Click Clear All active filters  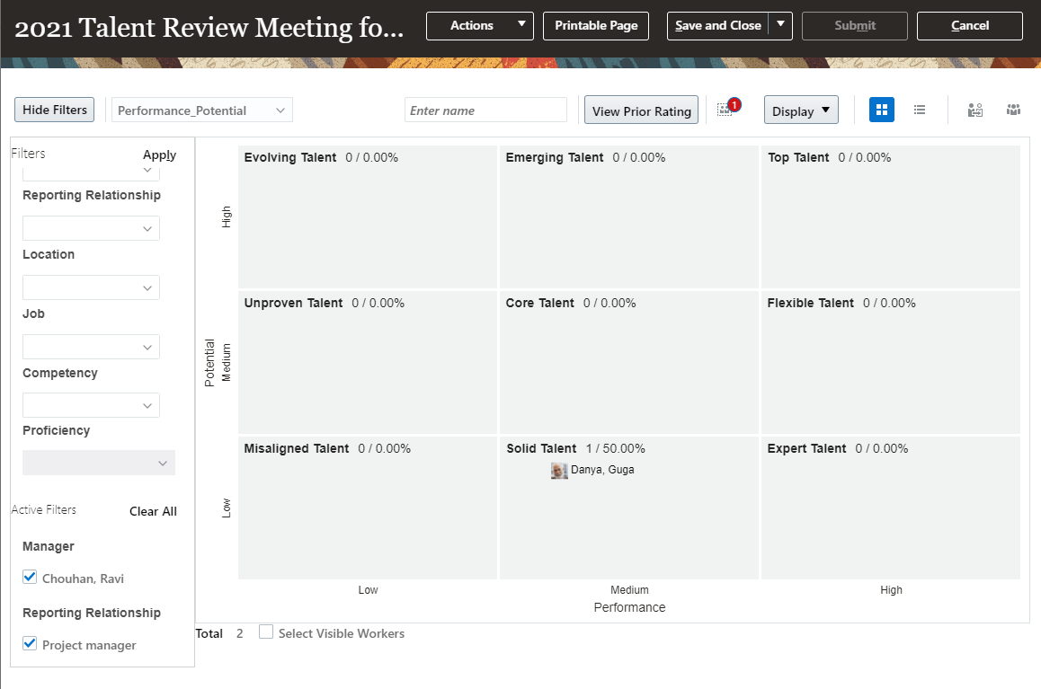click(x=152, y=510)
